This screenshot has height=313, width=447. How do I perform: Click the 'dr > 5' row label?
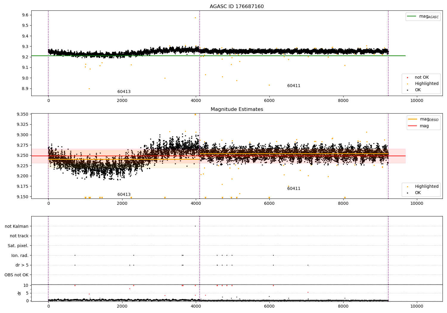pyautogui.click(x=22, y=265)
